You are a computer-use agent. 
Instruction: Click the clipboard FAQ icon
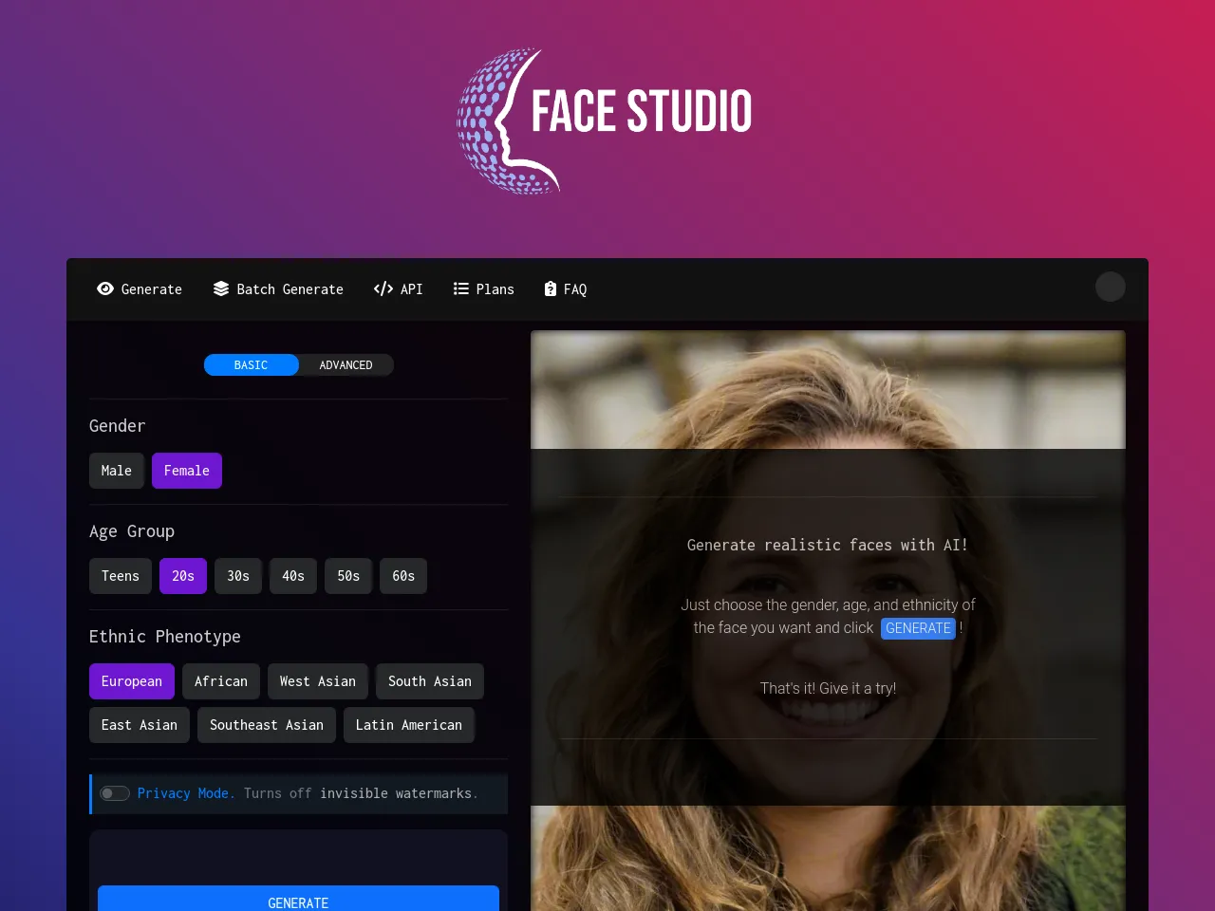coord(551,288)
